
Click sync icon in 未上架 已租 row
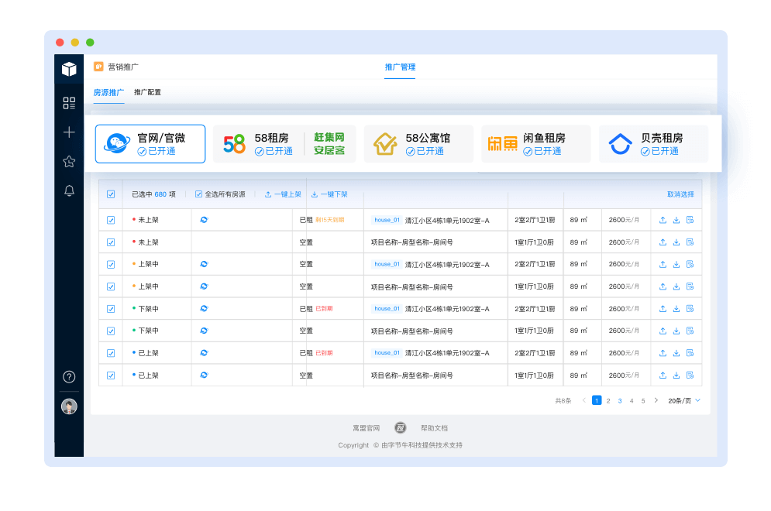[x=204, y=220]
